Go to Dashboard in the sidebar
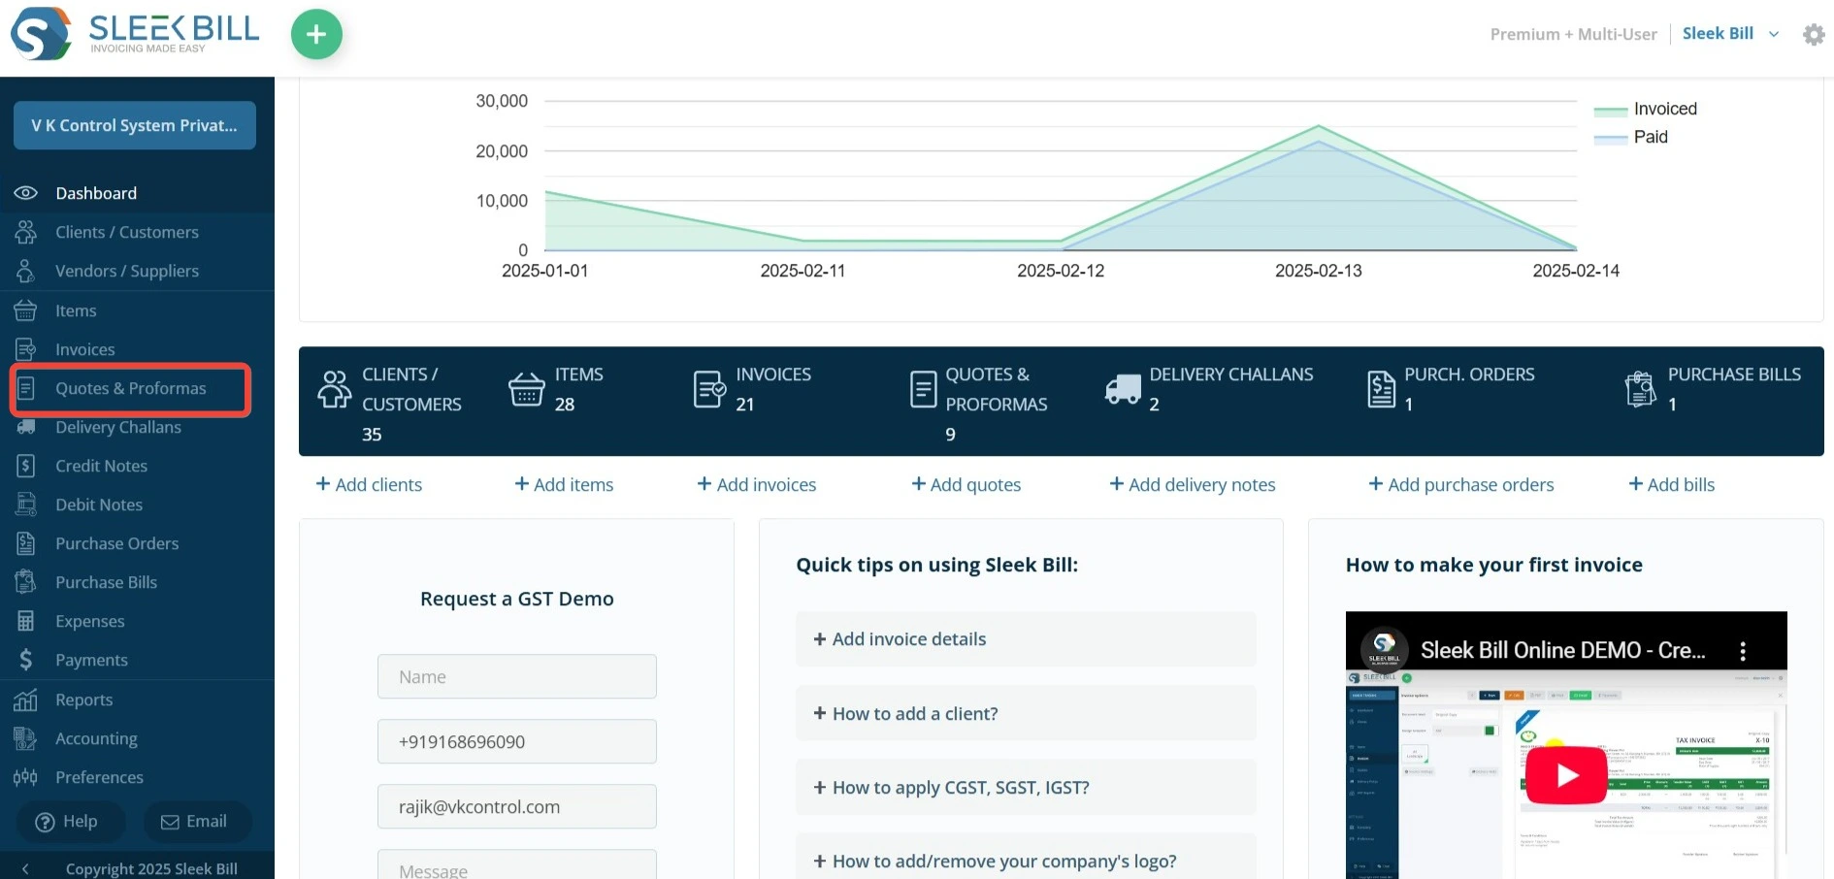The image size is (1834, 879). click(x=96, y=193)
